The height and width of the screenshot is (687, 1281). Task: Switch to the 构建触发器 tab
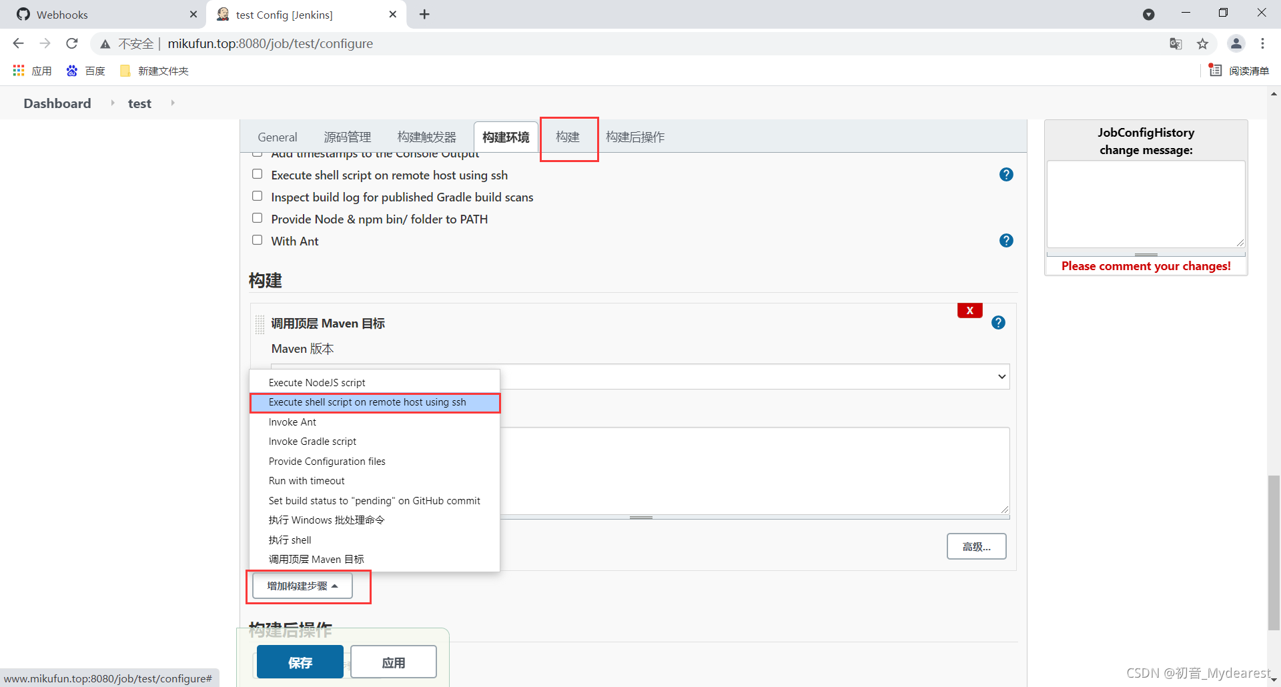pos(427,137)
